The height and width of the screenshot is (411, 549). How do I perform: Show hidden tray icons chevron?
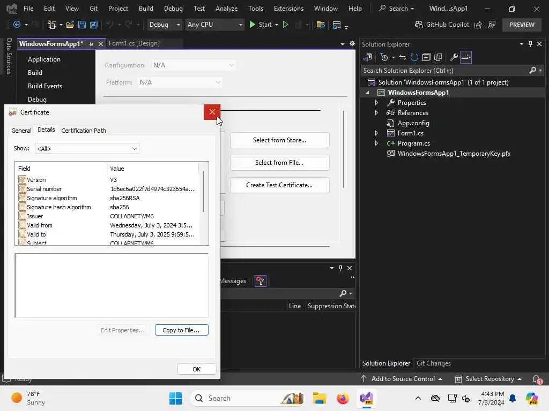[x=418, y=398]
